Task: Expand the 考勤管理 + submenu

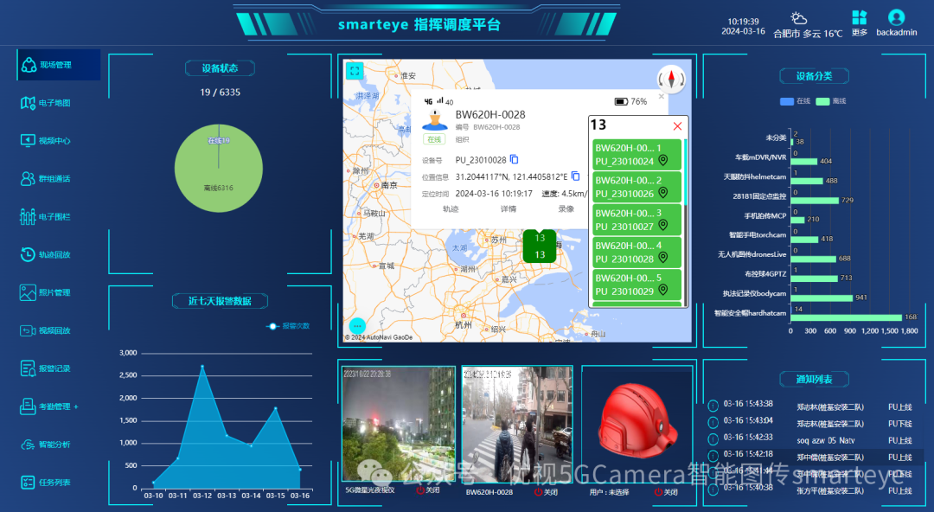Action: (x=50, y=406)
